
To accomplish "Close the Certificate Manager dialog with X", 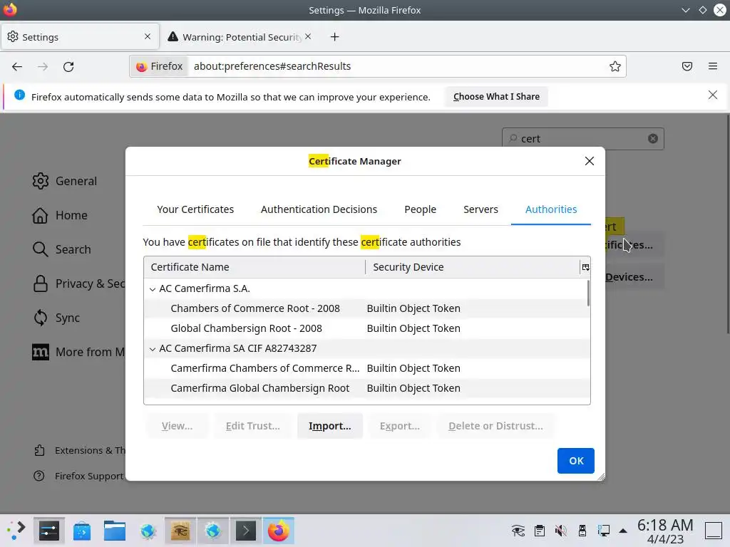I will click(589, 161).
